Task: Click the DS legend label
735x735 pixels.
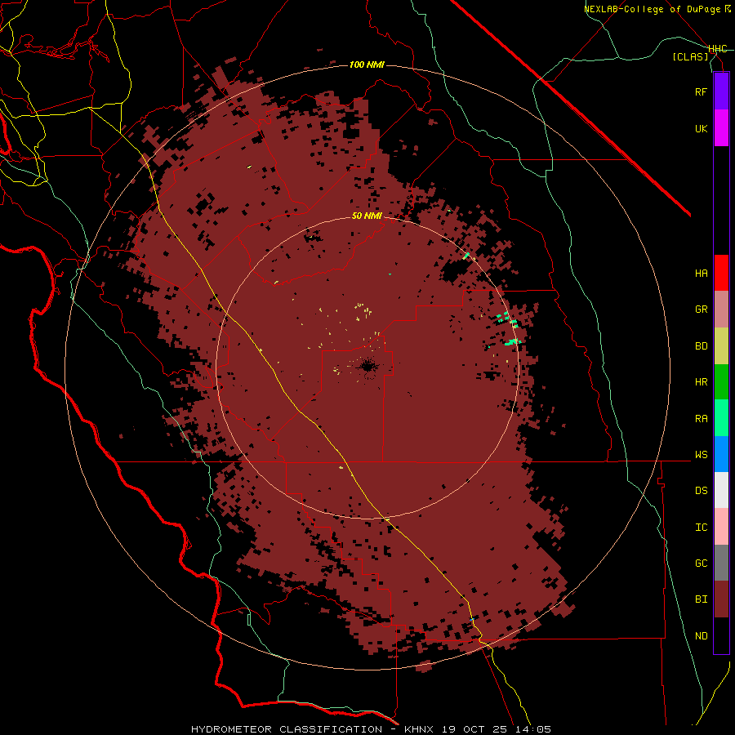Action: (x=701, y=491)
